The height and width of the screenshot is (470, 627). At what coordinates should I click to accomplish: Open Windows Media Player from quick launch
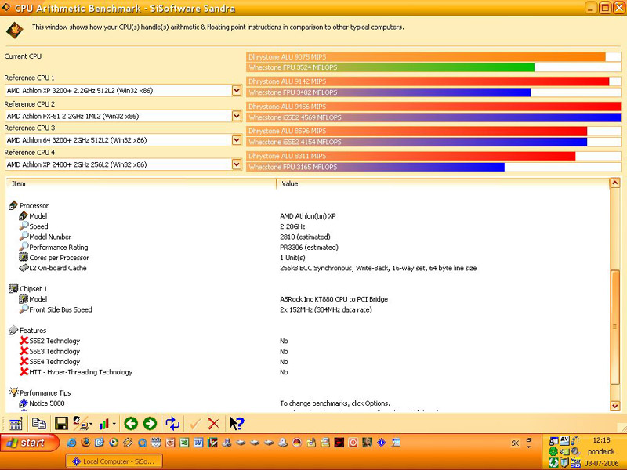[114, 443]
